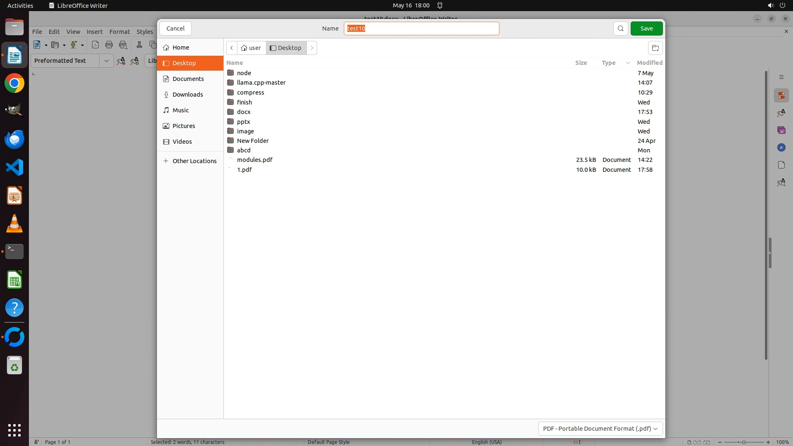This screenshot has height=446, width=793.
Task: Open the sidebar Gallery icon
Action: pyautogui.click(x=781, y=130)
